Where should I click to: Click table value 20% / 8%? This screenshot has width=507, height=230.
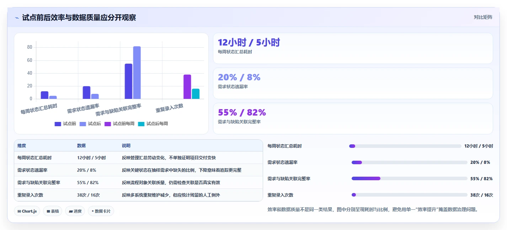[87, 170]
